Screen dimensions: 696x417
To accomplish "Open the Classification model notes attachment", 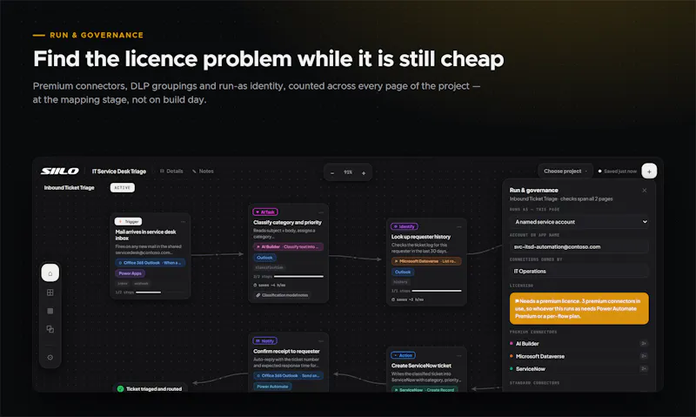I will 282,295.
